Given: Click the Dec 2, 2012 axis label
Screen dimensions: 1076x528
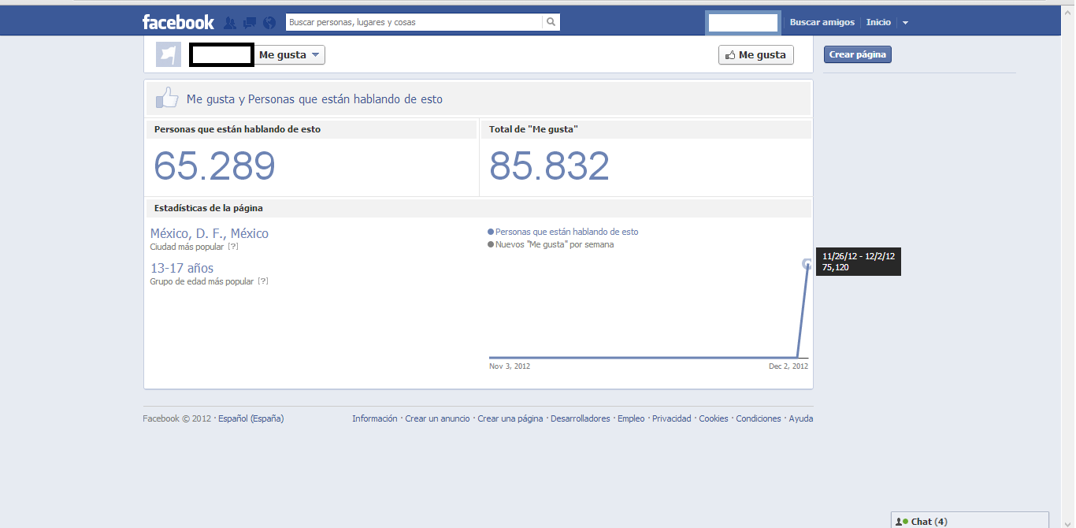Looking at the screenshot, I should (x=788, y=366).
